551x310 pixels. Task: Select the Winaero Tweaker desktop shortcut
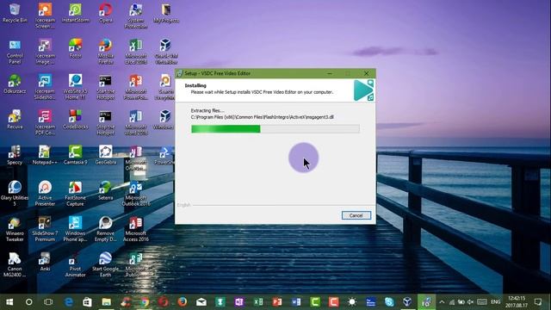(15, 229)
